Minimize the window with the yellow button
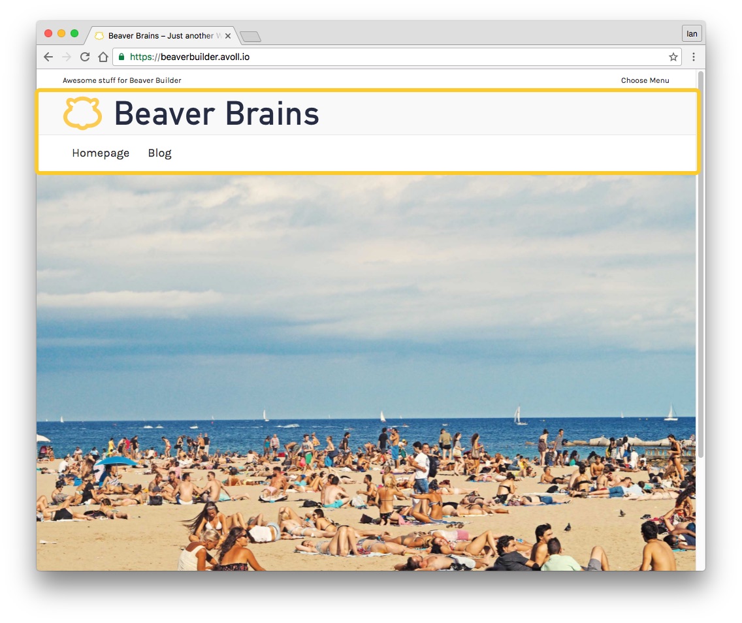 click(x=61, y=33)
